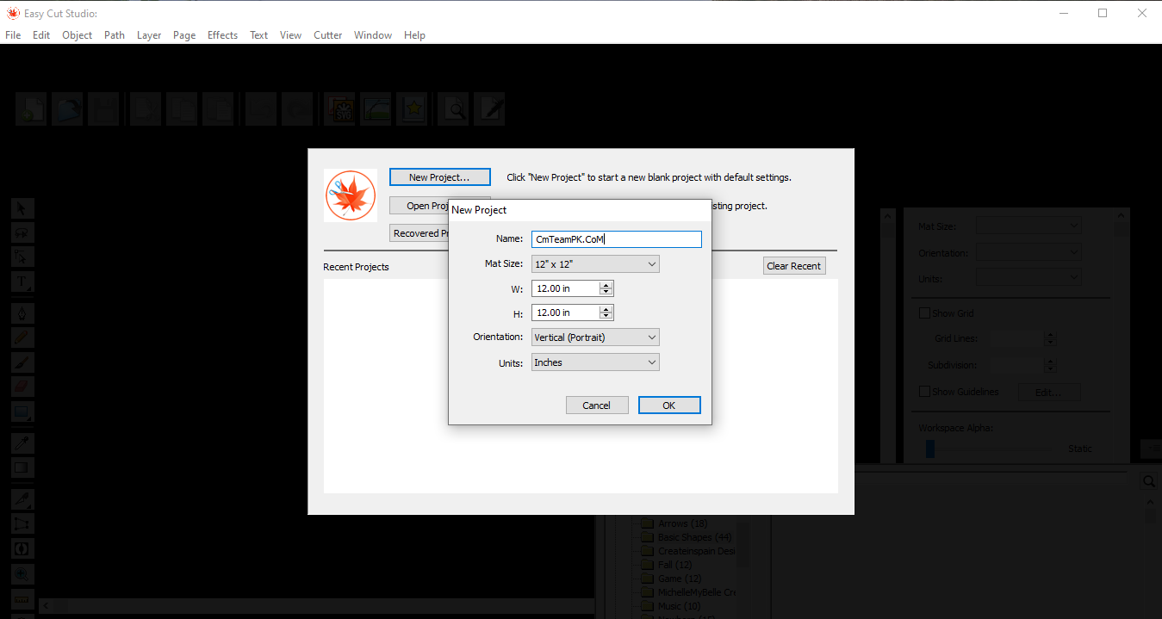The height and width of the screenshot is (619, 1162).
Task: Choose the Measure ruler tool
Action: point(22,599)
